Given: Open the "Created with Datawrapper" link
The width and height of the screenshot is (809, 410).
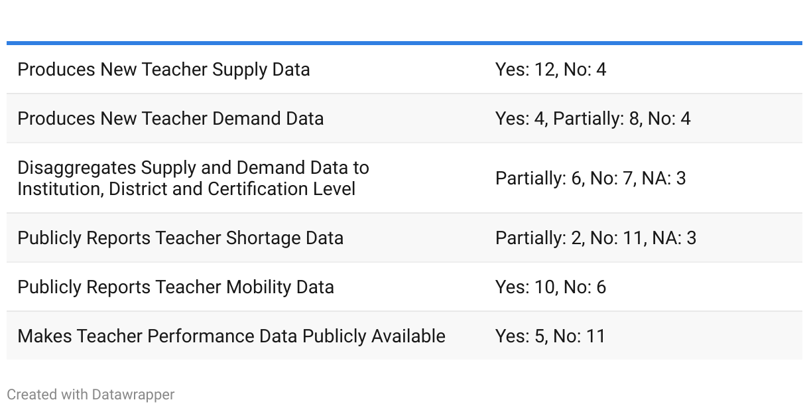Looking at the screenshot, I should pos(90,395).
